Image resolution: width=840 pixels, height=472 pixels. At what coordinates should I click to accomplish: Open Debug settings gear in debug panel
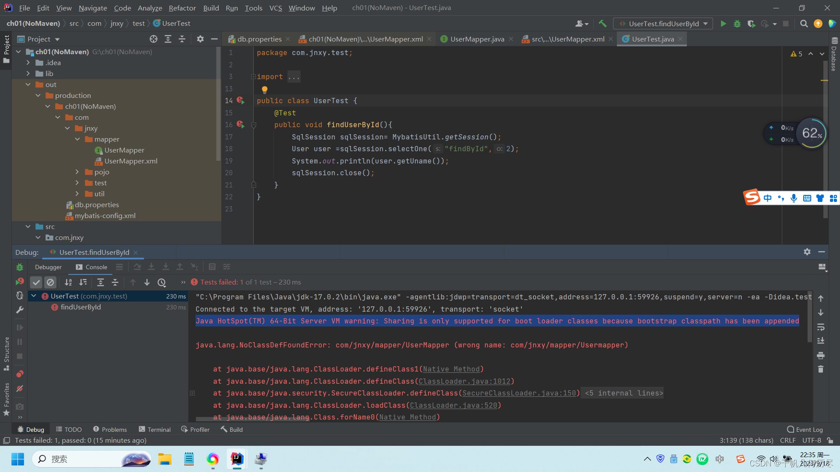point(807,252)
